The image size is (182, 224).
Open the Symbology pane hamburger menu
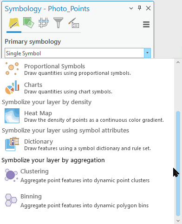pos(146,25)
